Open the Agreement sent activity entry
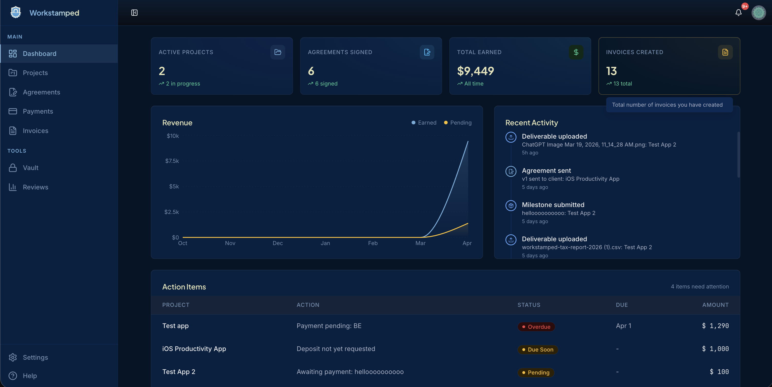 pyautogui.click(x=546, y=171)
